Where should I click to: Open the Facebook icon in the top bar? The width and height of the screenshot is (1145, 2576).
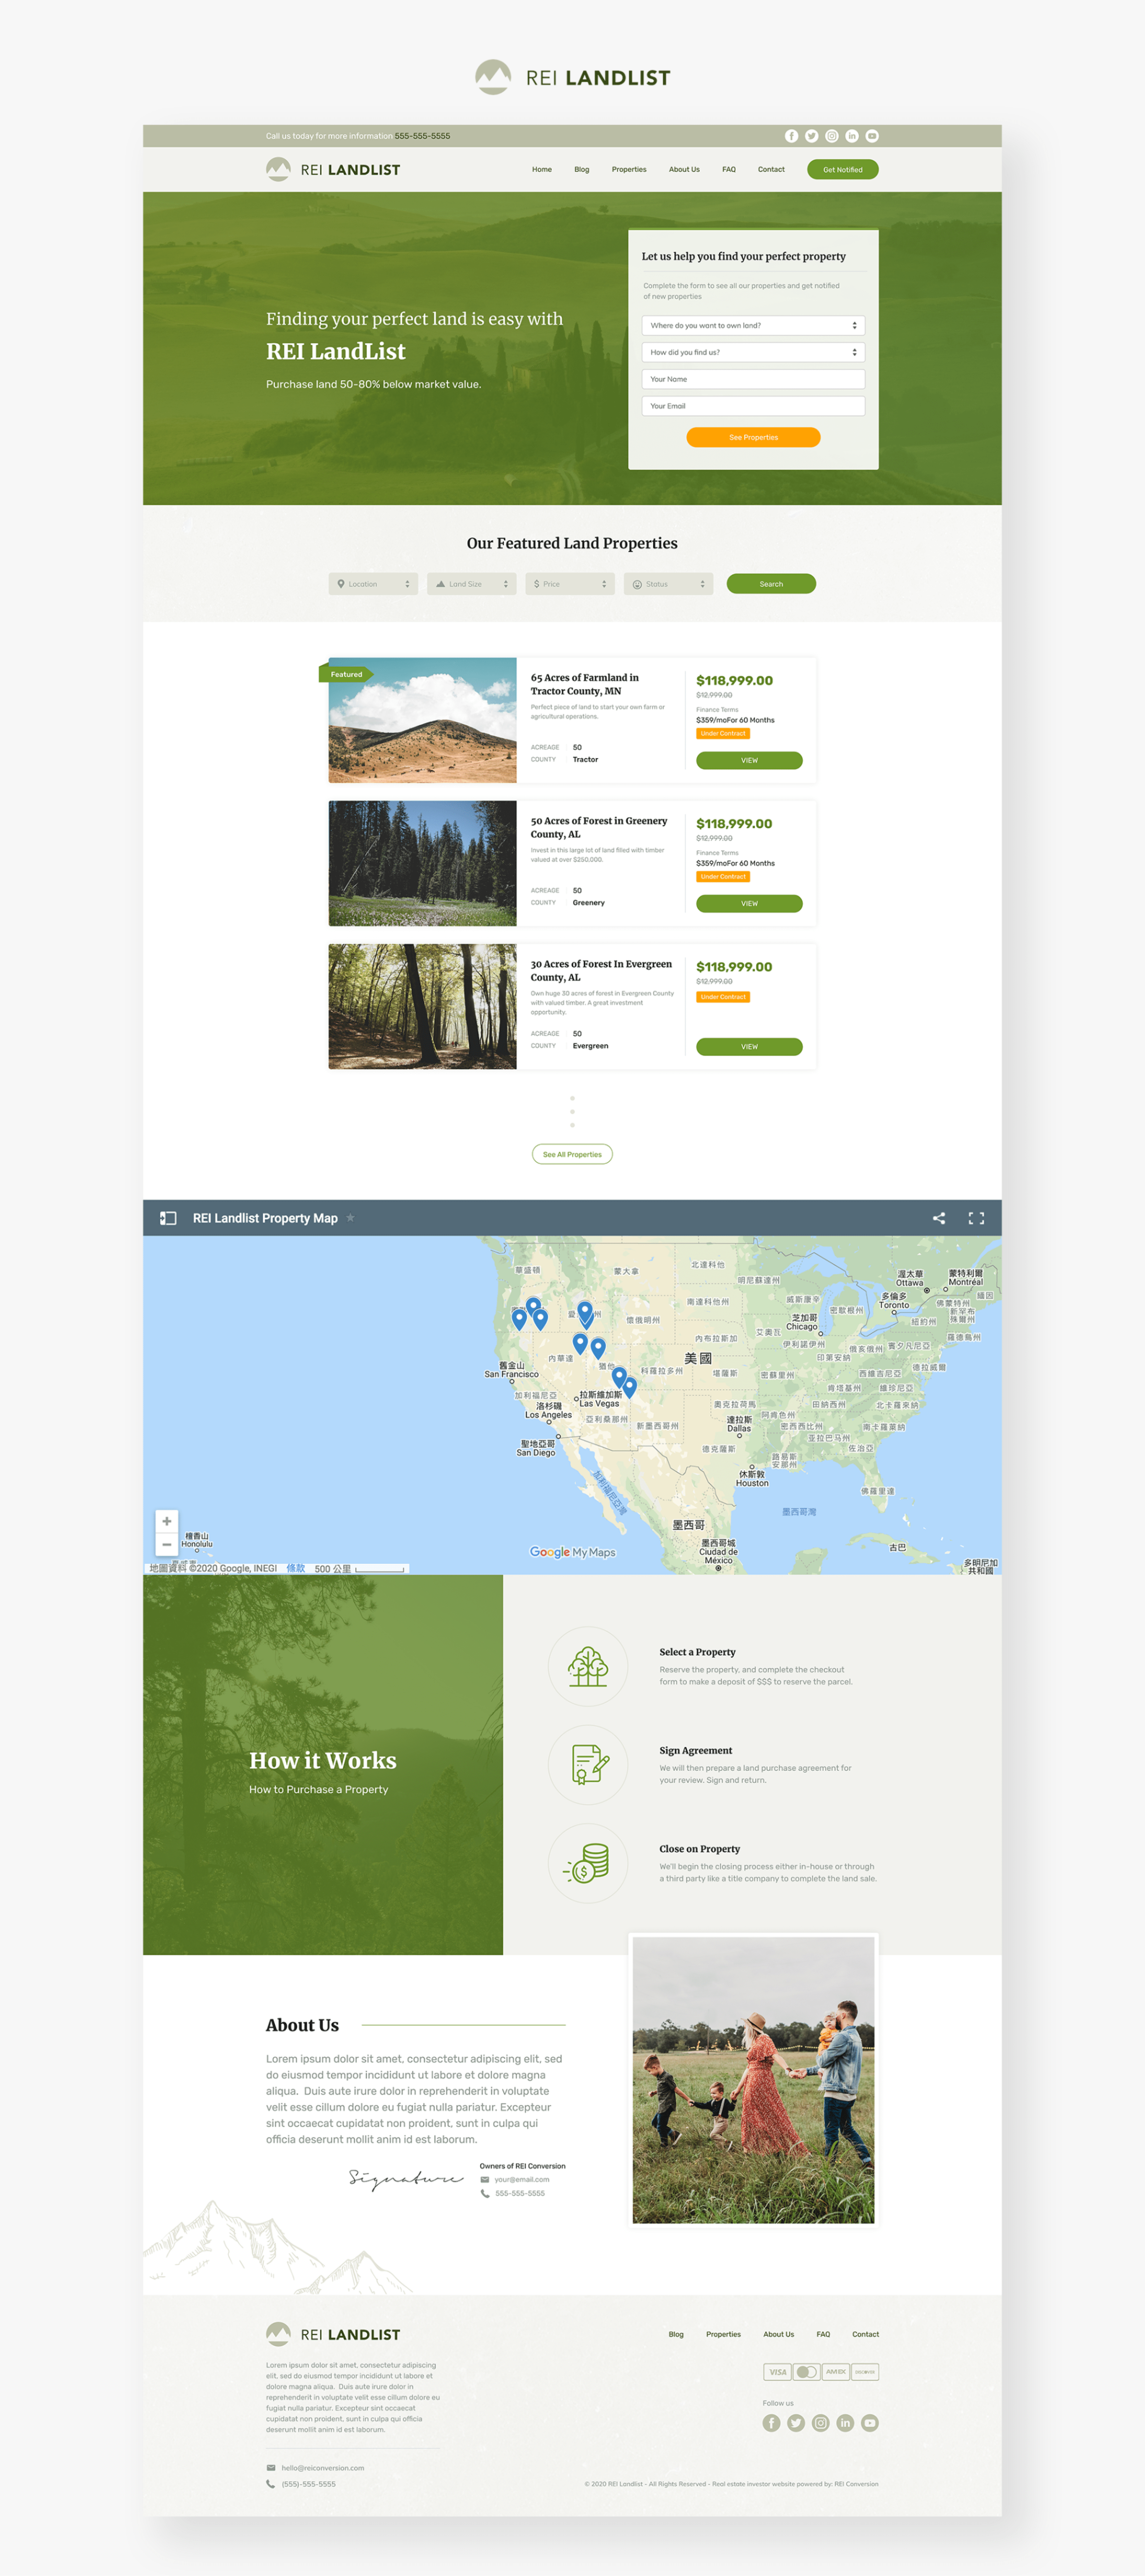click(791, 136)
